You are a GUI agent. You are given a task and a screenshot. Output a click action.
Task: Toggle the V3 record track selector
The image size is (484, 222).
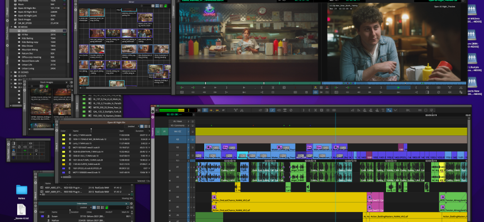pos(177,139)
